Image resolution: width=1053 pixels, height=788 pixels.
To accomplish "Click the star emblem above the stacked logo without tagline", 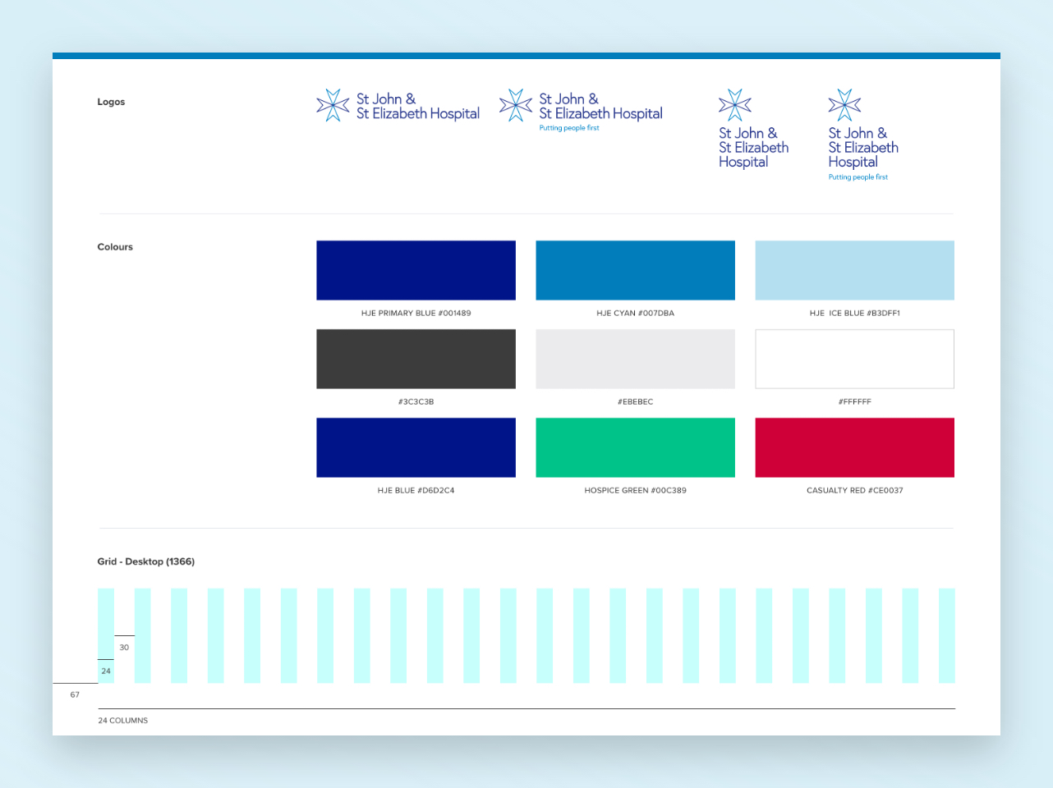I will 734,105.
